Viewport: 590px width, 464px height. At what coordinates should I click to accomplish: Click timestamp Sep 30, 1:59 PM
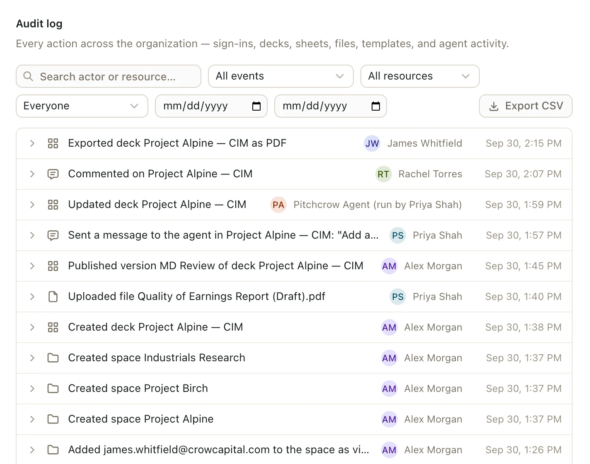[523, 205]
